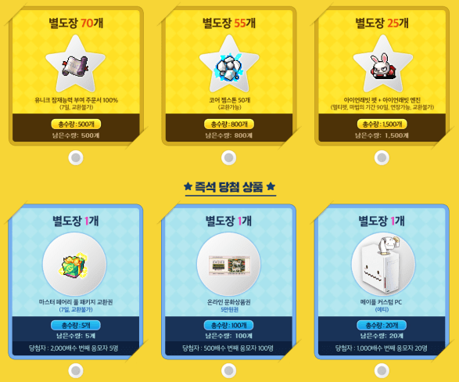Click the 총수량 800개 badge
Image resolution: width=459 pixels, height=382 pixels.
point(229,124)
